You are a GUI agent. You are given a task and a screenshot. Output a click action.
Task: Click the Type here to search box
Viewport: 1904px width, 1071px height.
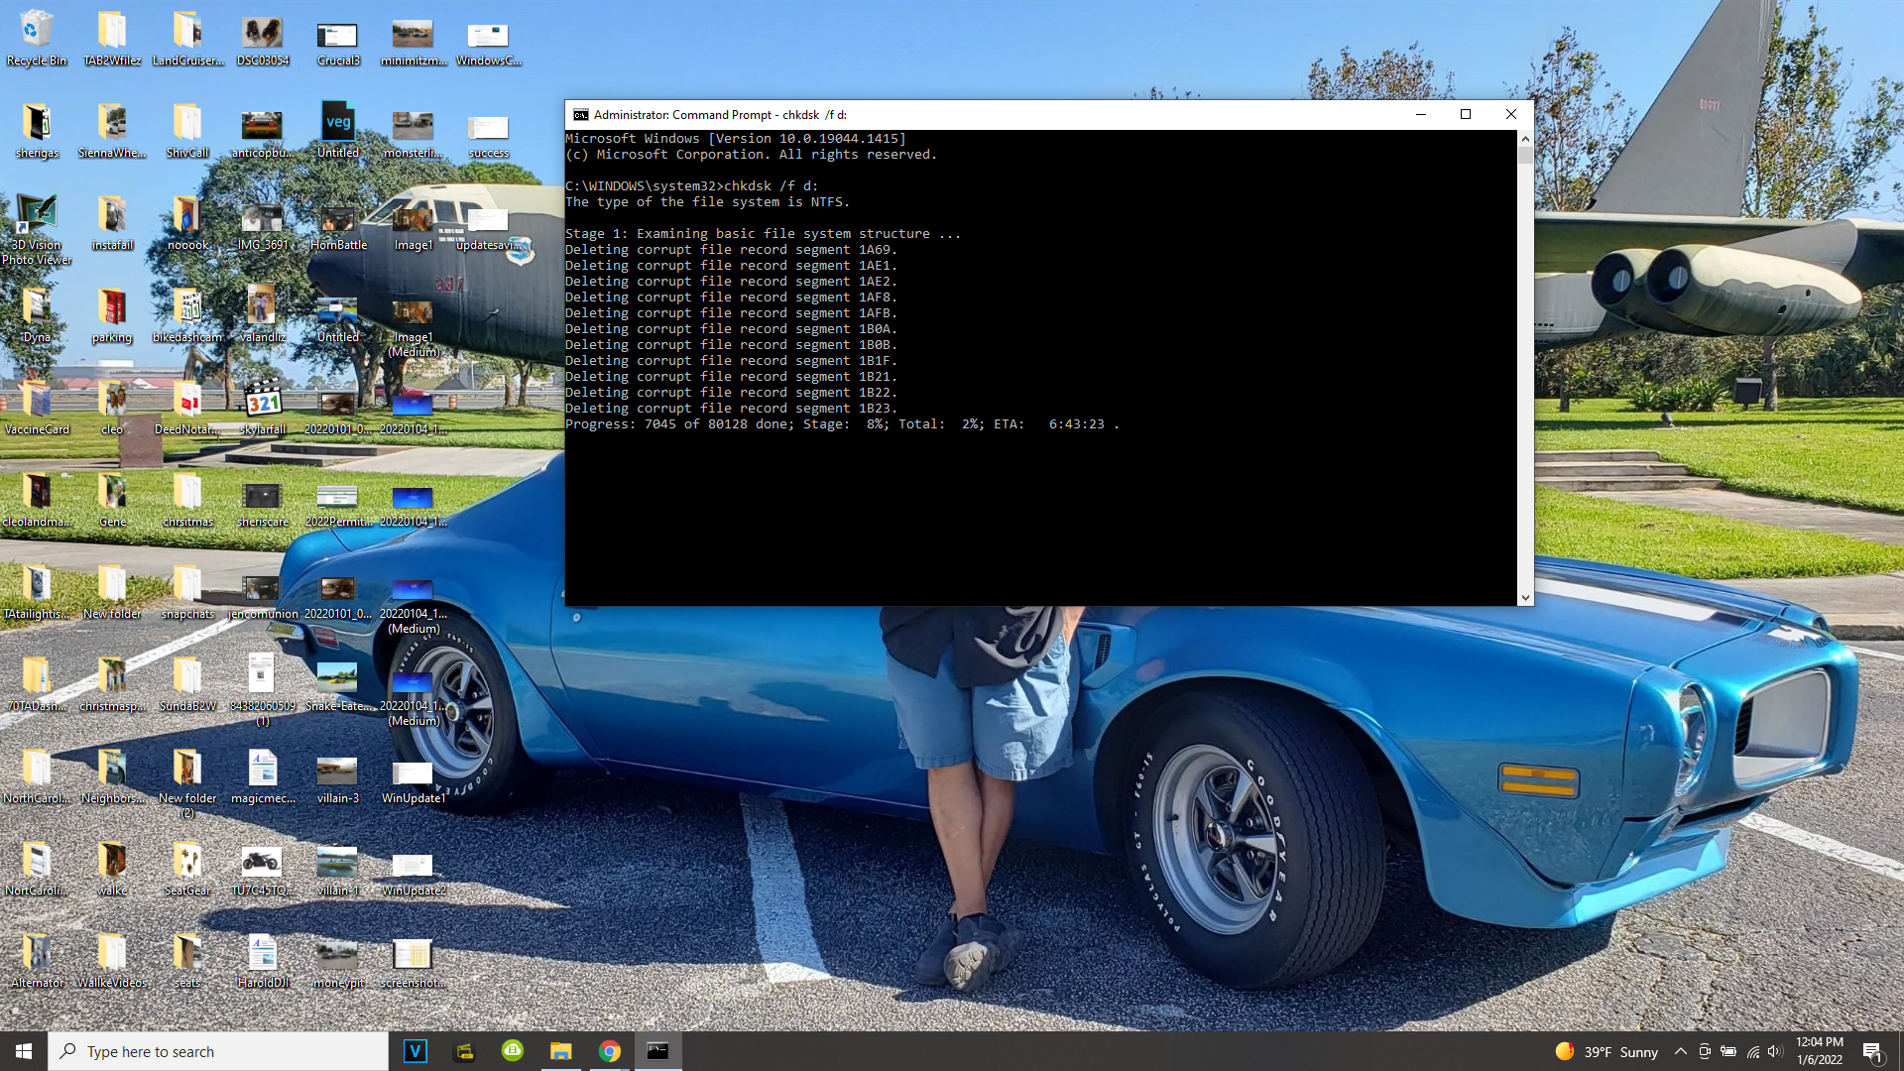pyautogui.click(x=218, y=1051)
